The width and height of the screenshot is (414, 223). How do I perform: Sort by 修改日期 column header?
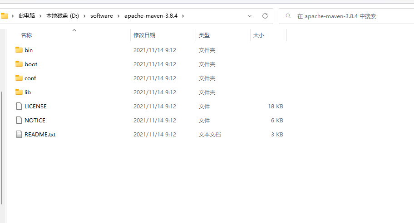[x=144, y=35]
